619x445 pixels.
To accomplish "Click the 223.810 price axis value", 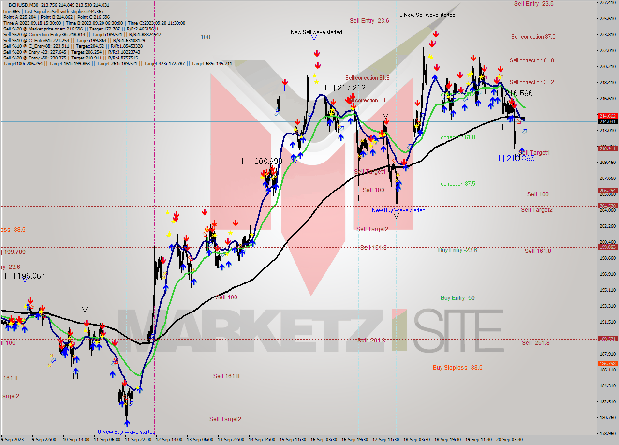I will pyautogui.click(x=607, y=35).
